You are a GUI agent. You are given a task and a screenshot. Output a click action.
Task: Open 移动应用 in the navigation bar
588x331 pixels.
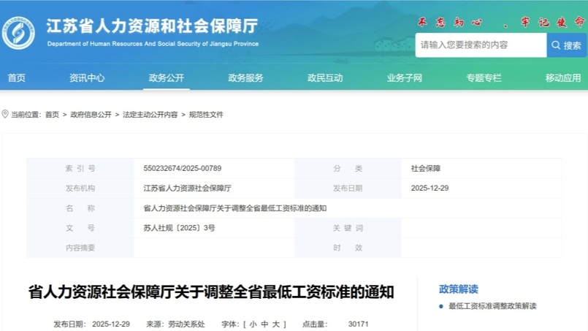[x=562, y=78]
